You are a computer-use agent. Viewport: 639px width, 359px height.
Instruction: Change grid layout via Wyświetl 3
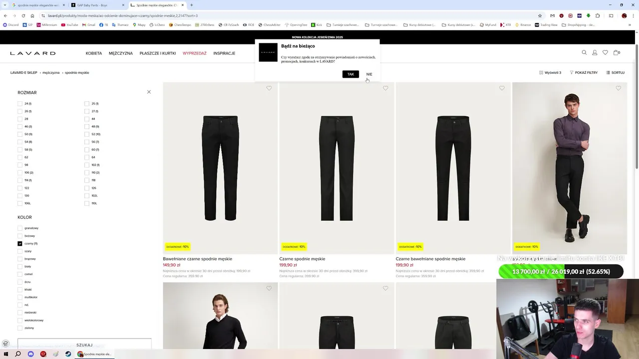tap(550, 73)
